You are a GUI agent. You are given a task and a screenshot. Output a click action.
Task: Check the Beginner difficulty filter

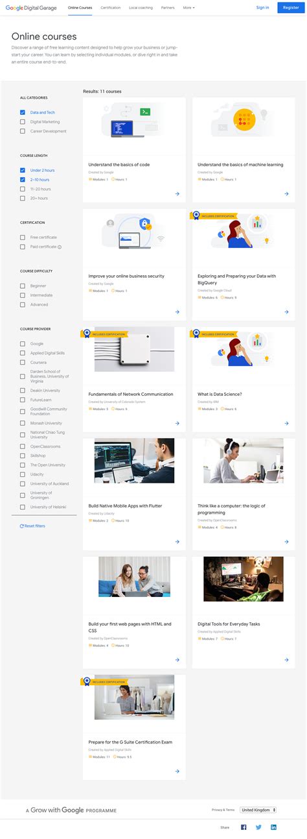[23, 286]
